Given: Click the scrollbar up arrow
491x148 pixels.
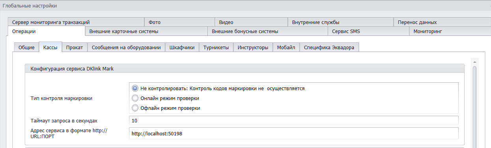Looking at the screenshot, I should pos(475,62).
